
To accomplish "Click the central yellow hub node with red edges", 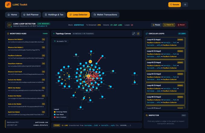I will [89, 76].
